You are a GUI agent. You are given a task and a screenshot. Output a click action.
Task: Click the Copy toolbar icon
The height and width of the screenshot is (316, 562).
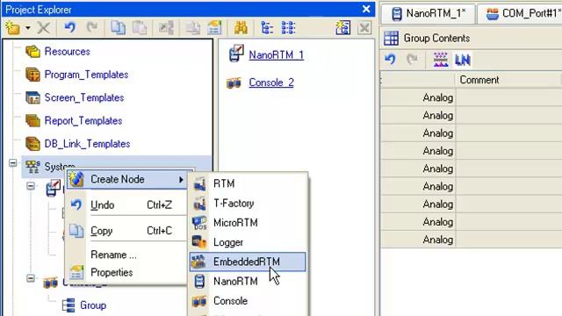coord(118,27)
